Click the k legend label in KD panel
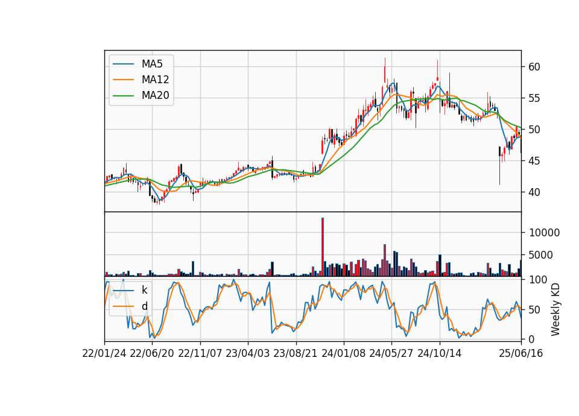Image resolution: width=579 pixels, height=416 pixels. click(145, 290)
